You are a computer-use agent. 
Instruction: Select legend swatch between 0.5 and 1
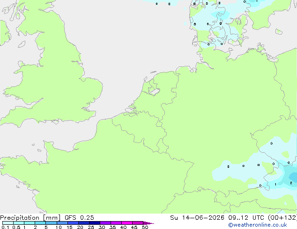(x=19, y=223)
